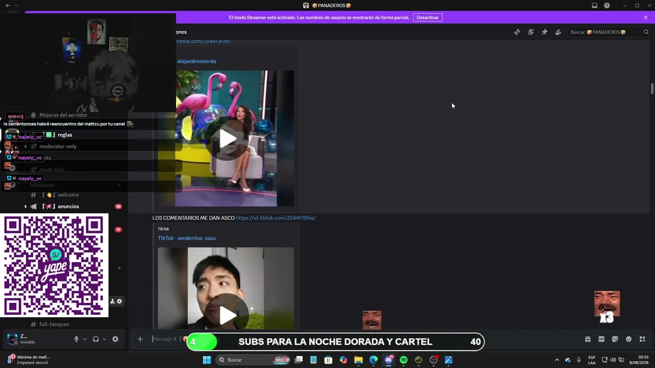Click the Windows taskbar Buscar search box
The width and height of the screenshot is (655, 368).
tap(253, 360)
